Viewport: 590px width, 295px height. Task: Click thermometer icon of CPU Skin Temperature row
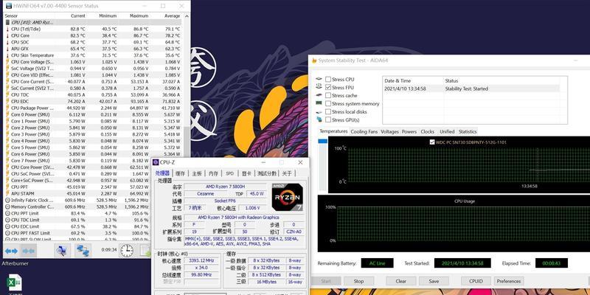(7, 55)
